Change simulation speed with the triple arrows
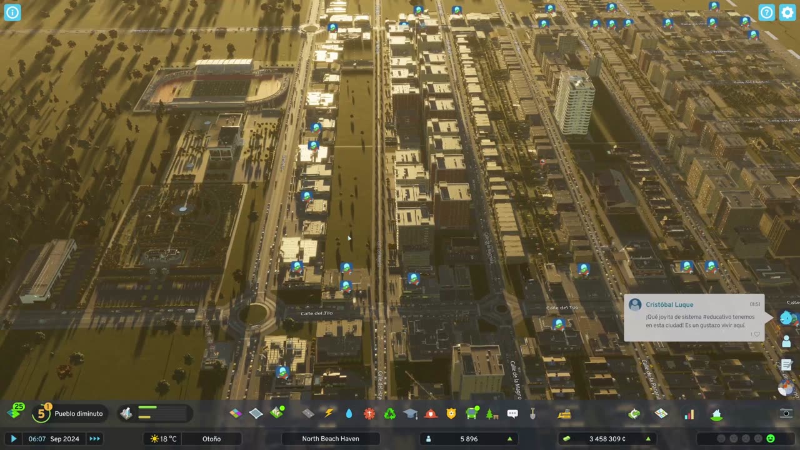The width and height of the screenshot is (800, 450). [94, 439]
